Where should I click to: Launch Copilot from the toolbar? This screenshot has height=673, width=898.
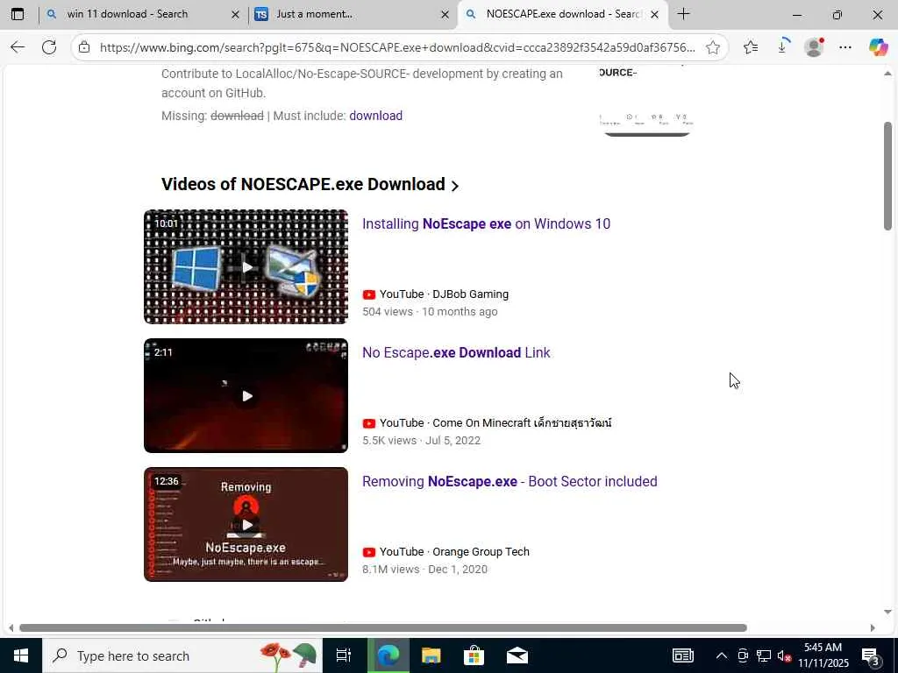click(878, 47)
